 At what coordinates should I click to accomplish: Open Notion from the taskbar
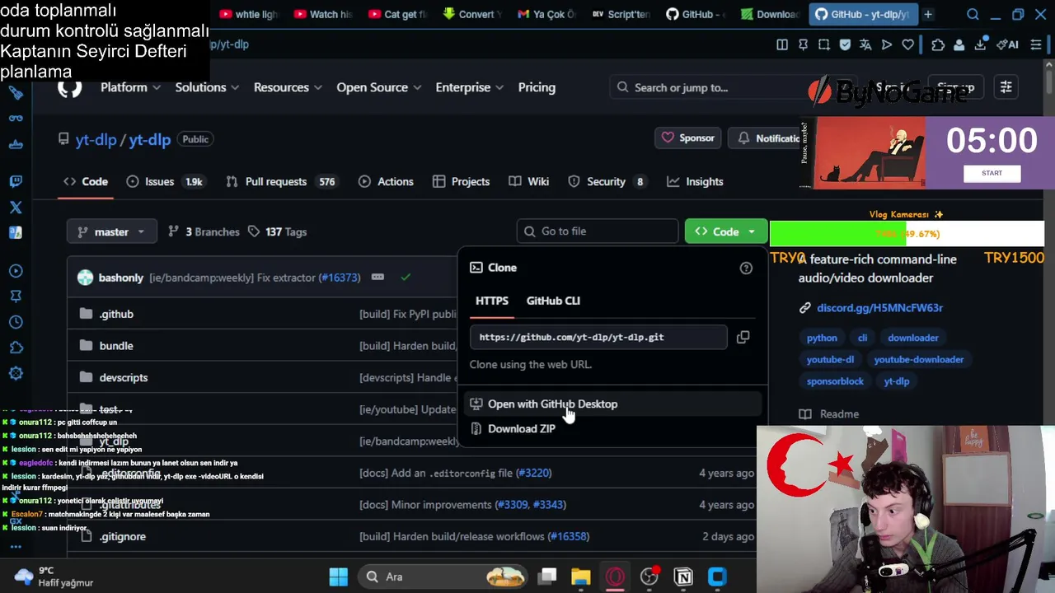point(683,577)
